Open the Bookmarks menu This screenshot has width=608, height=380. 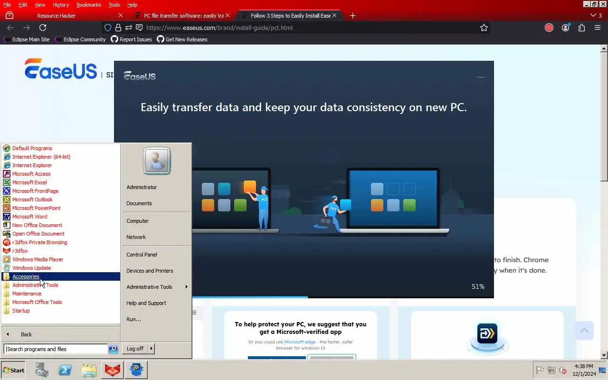[x=88, y=5]
